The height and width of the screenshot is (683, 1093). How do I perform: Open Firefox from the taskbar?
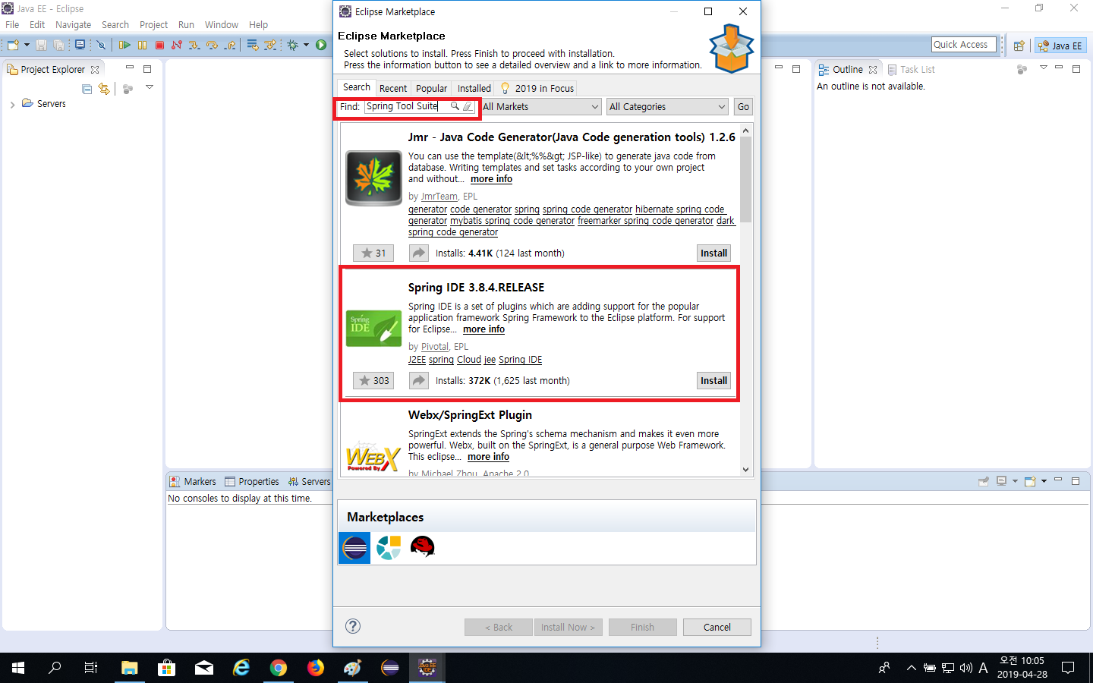pyautogui.click(x=316, y=668)
